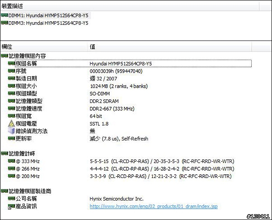This screenshot has height=220, width=272.
Task: Click the icon beside 模組名稱
Action: 11,64
